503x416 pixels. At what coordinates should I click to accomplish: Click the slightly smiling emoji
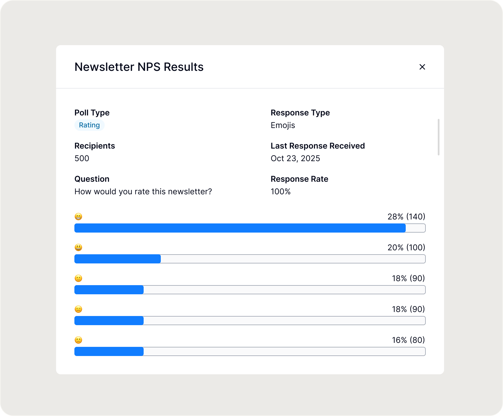78,278
